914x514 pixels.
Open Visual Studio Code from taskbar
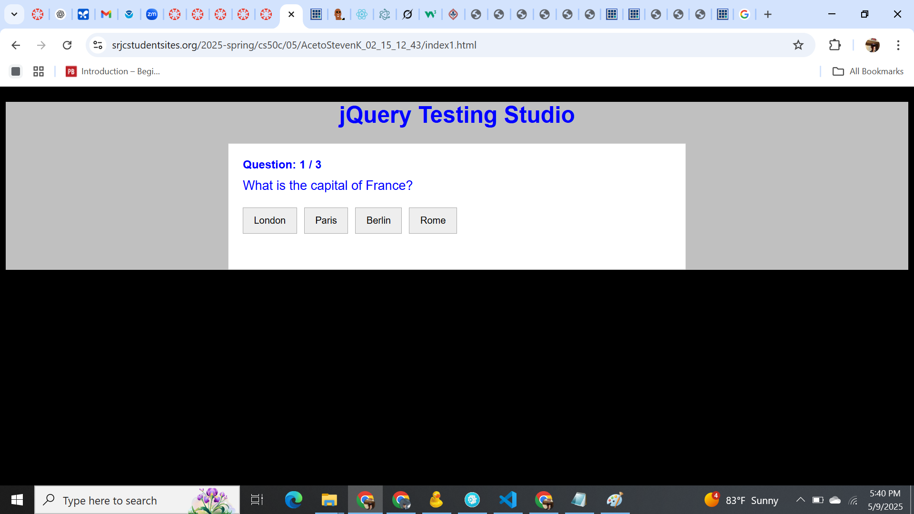pos(508,500)
